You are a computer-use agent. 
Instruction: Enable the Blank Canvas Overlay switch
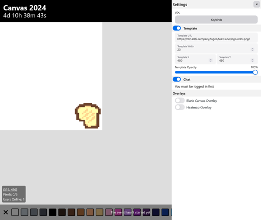point(180,100)
